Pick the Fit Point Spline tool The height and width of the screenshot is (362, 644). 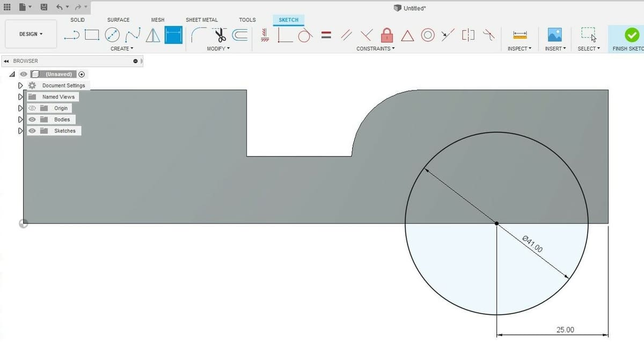click(133, 35)
